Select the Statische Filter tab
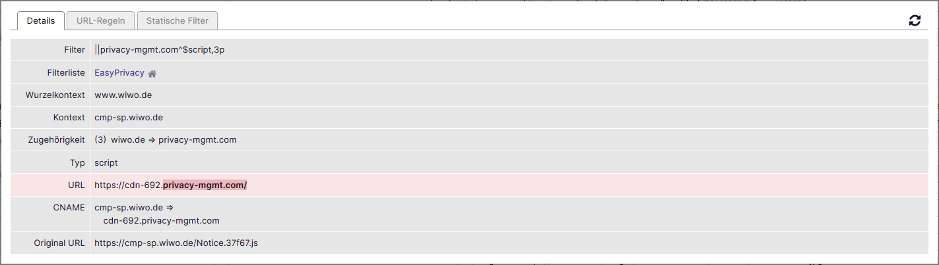939x265 pixels. 177,20
